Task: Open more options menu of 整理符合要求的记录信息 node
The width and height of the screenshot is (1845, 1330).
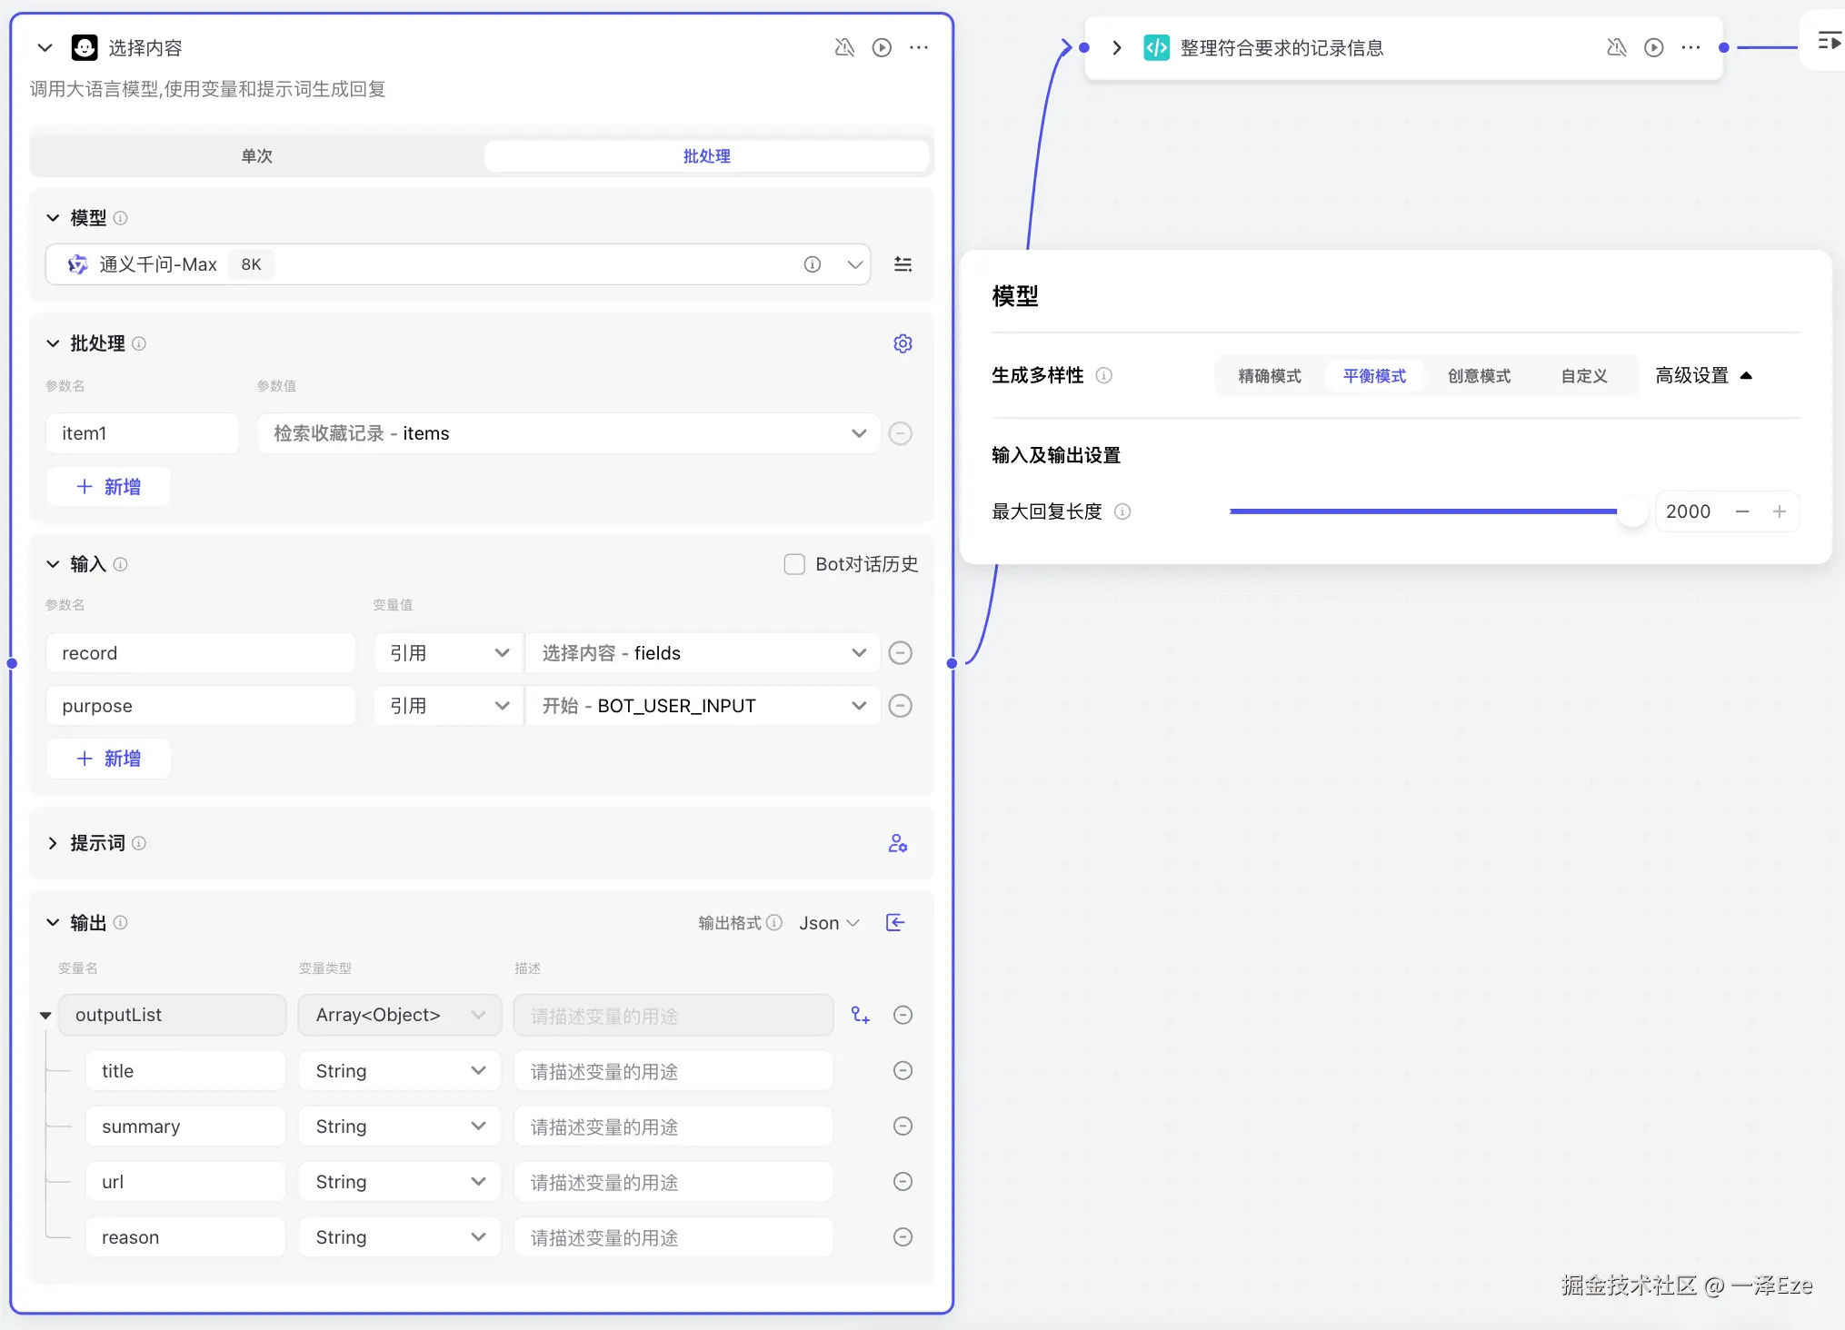Action: pos(1690,47)
